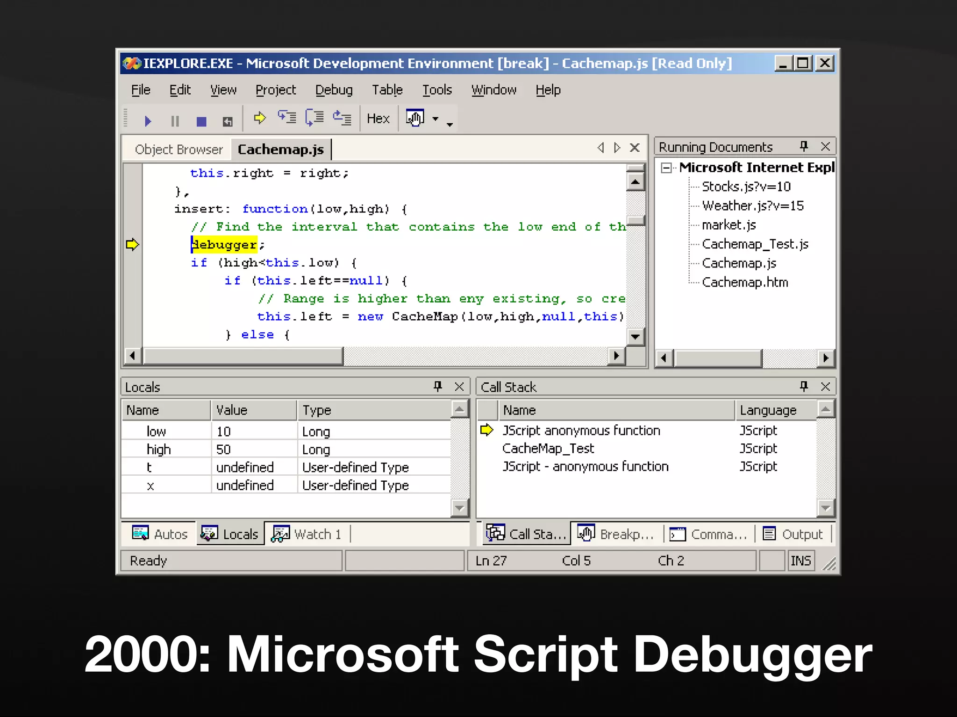Click the next tab right arrow in editor
The height and width of the screenshot is (717, 957).
[x=617, y=148]
